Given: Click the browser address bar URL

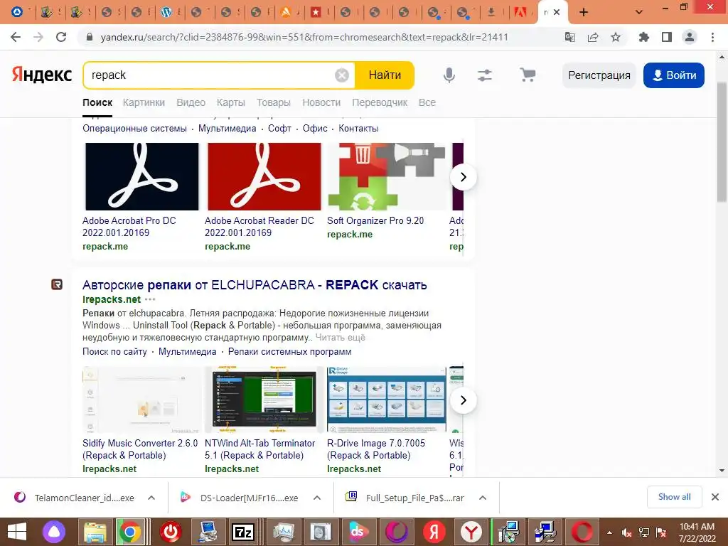Looking at the screenshot, I should tap(304, 37).
